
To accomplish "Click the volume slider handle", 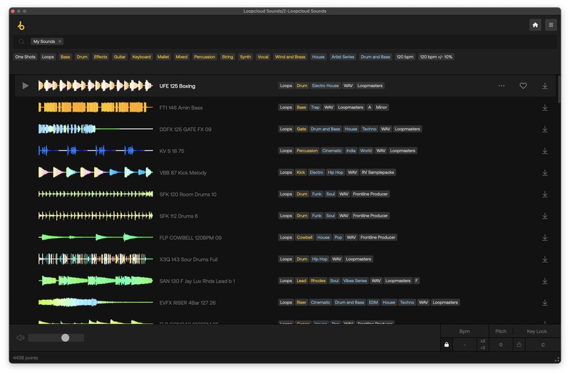I will (x=65, y=338).
